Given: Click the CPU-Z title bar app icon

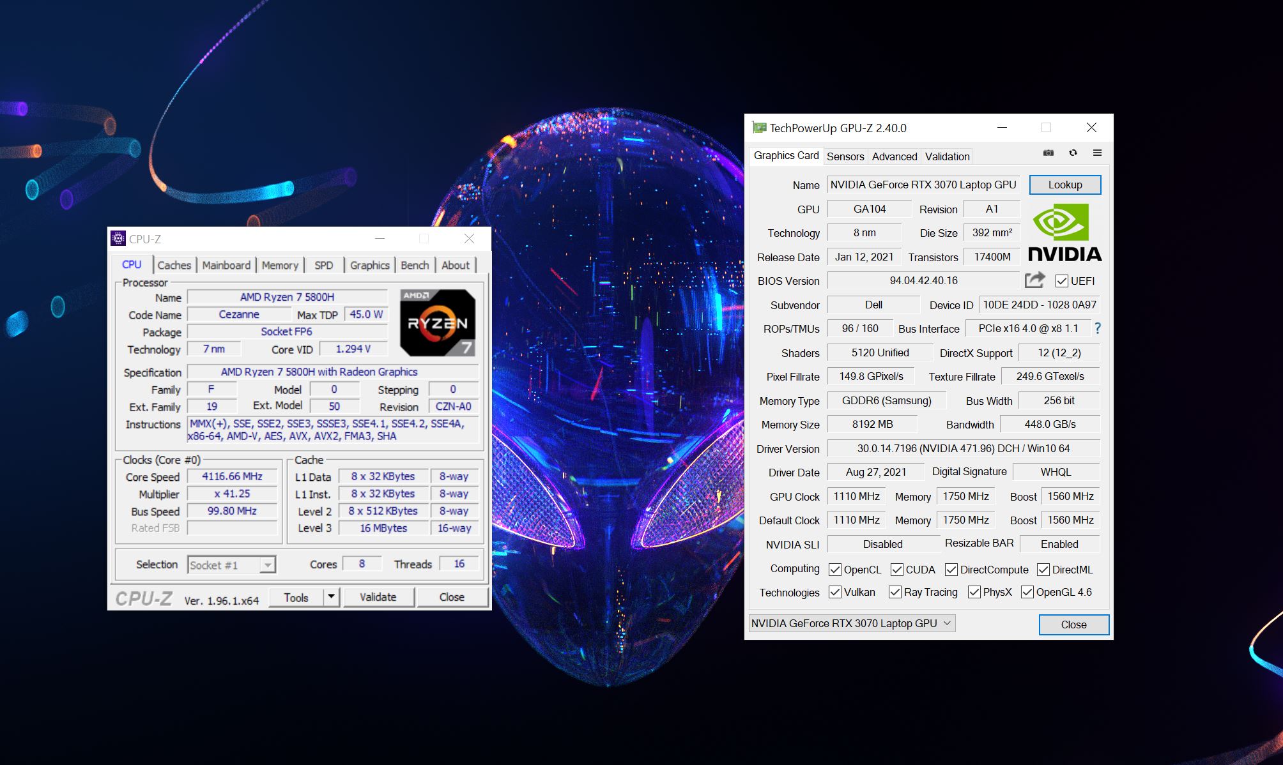Looking at the screenshot, I should click(118, 239).
